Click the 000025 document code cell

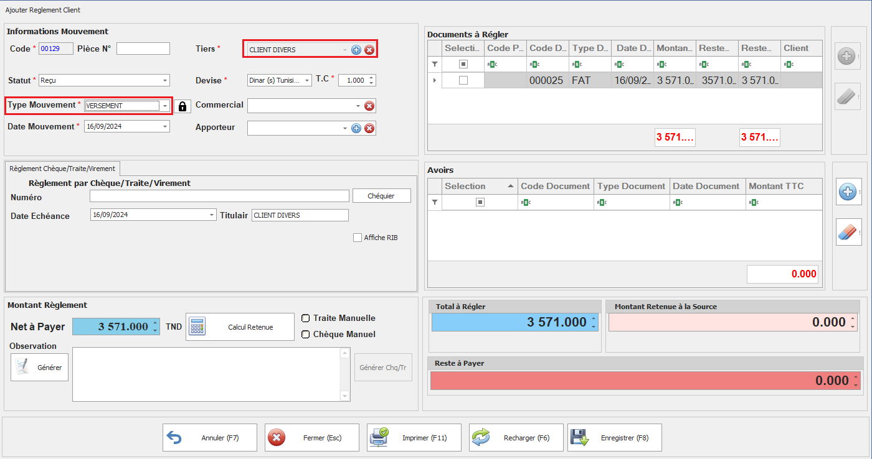point(547,80)
